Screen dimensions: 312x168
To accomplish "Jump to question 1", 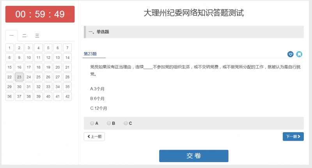I will (x=10, y=48).
